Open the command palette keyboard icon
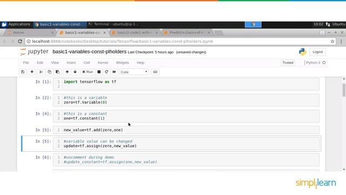Viewport: 346px width, 195px height. (155, 72)
